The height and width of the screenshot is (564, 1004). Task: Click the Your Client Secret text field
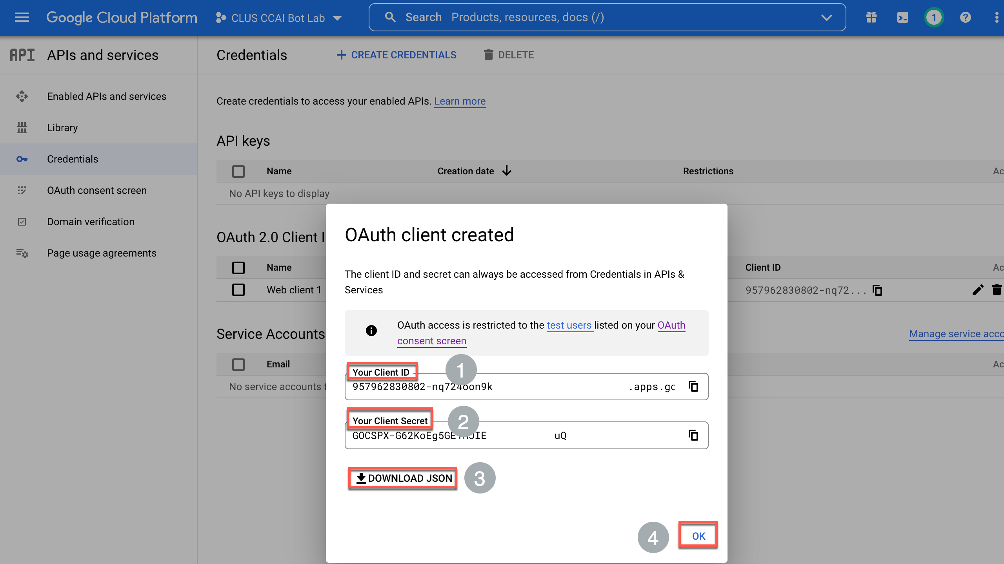(x=526, y=435)
